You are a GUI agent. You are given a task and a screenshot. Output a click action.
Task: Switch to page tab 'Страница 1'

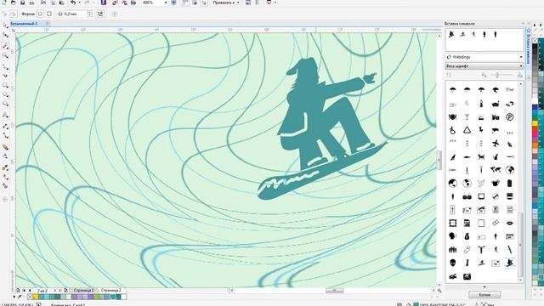click(x=83, y=291)
